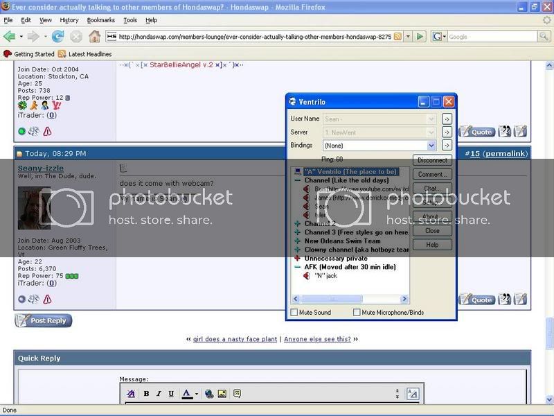Screen dimensions: 554x416
Task: Open the Bindings dropdown in Ventrilo
Action: pyautogui.click(x=431, y=146)
